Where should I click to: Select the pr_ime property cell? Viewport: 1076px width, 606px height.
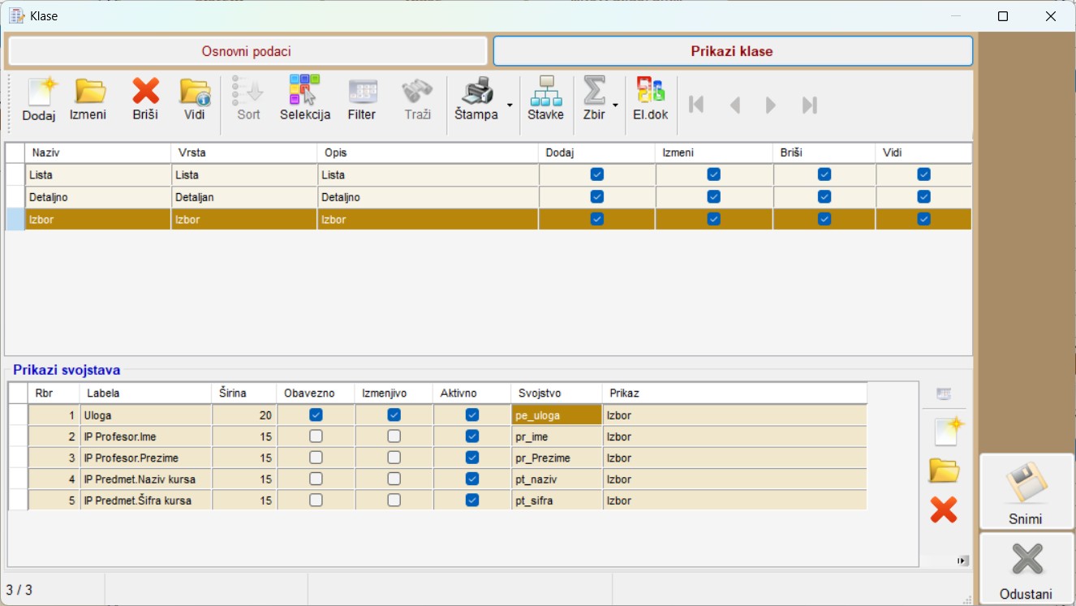click(x=557, y=436)
